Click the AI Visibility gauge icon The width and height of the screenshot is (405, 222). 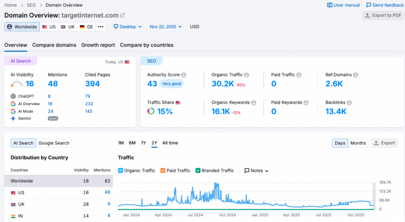click(x=17, y=84)
